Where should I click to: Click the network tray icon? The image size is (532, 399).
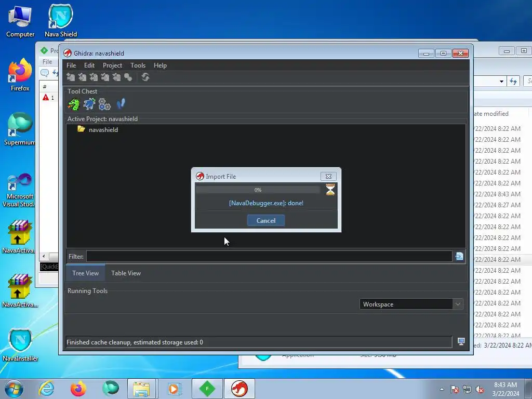pyautogui.click(x=467, y=390)
